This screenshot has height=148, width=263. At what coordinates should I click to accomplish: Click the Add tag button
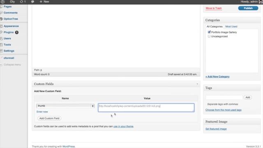[x=248, y=97]
